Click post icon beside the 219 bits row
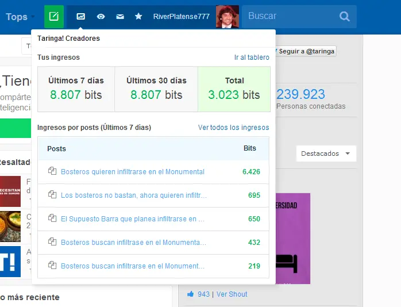 (52, 265)
